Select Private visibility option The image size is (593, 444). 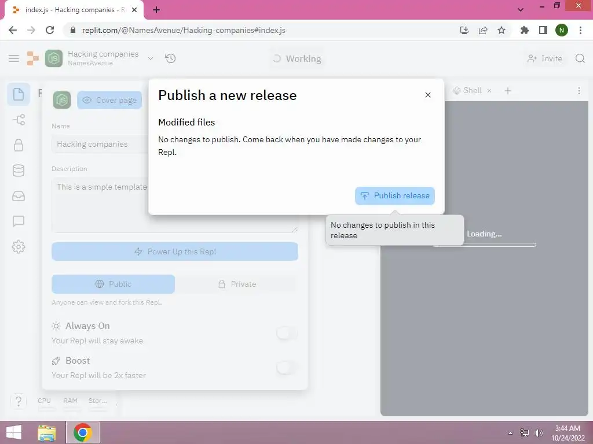click(237, 284)
